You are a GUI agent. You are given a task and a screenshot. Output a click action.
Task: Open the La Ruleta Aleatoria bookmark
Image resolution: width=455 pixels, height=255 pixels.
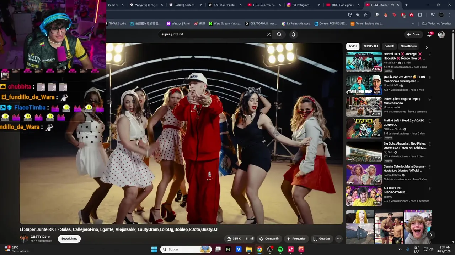click(296, 24)
